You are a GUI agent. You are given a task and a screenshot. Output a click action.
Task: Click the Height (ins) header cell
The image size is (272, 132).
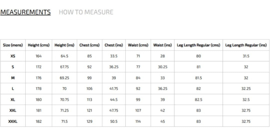coord(64,45)
